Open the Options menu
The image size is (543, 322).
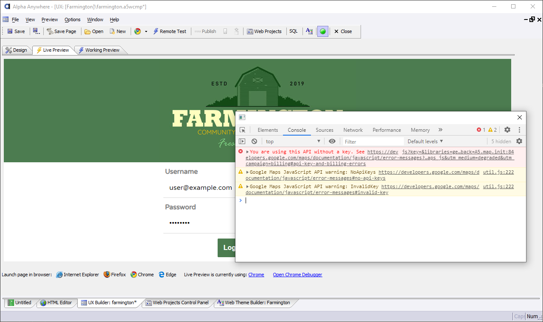[x=73, y=19]
